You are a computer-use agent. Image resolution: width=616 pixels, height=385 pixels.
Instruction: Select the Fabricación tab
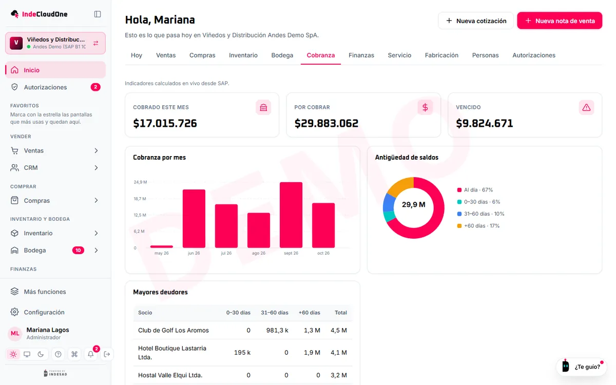(x=441, y=55)
